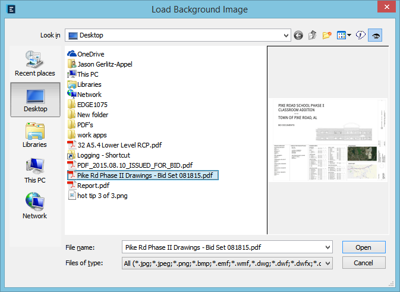
Task: Open the Files of type dropdown
Action: (x=327, y=263)
